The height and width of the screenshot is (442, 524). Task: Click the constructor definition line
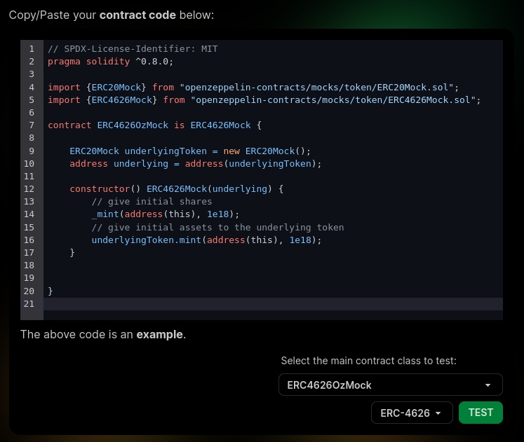[177, 189]
